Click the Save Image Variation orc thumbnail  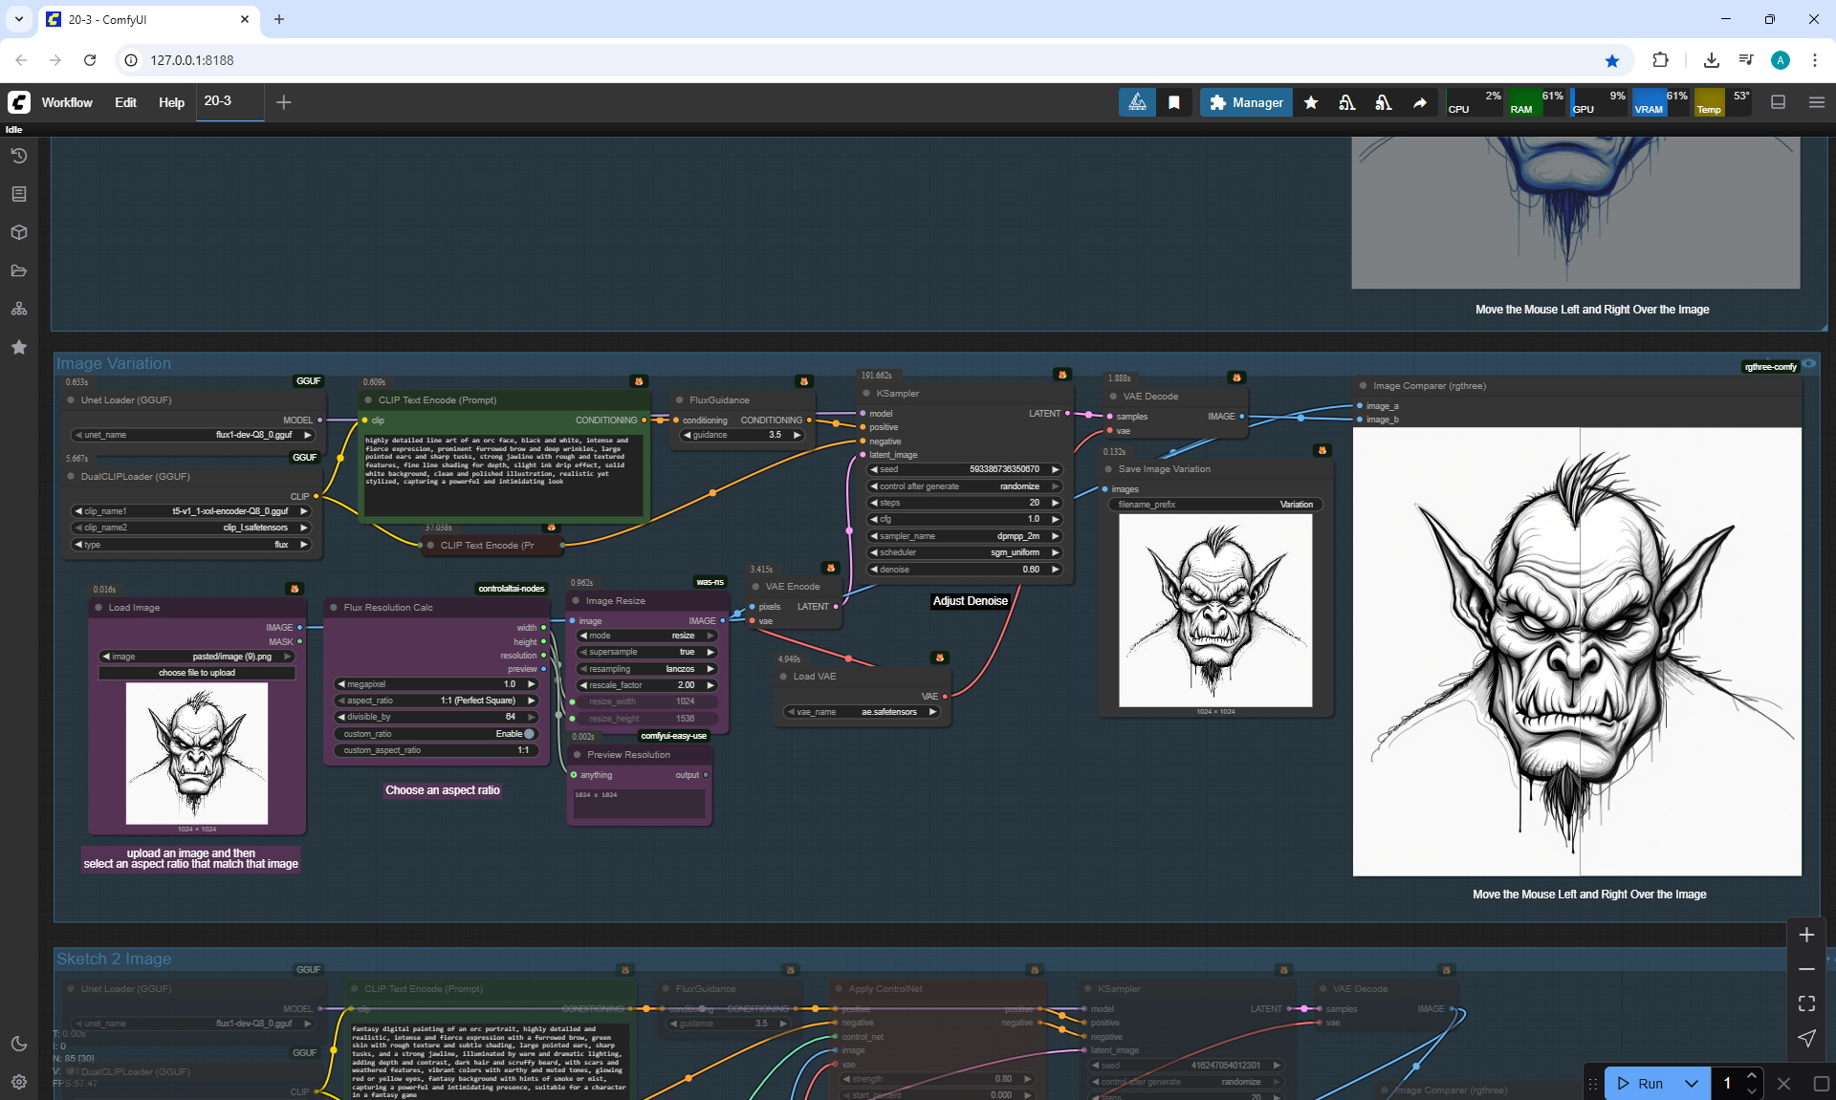tap(1215, 611)
